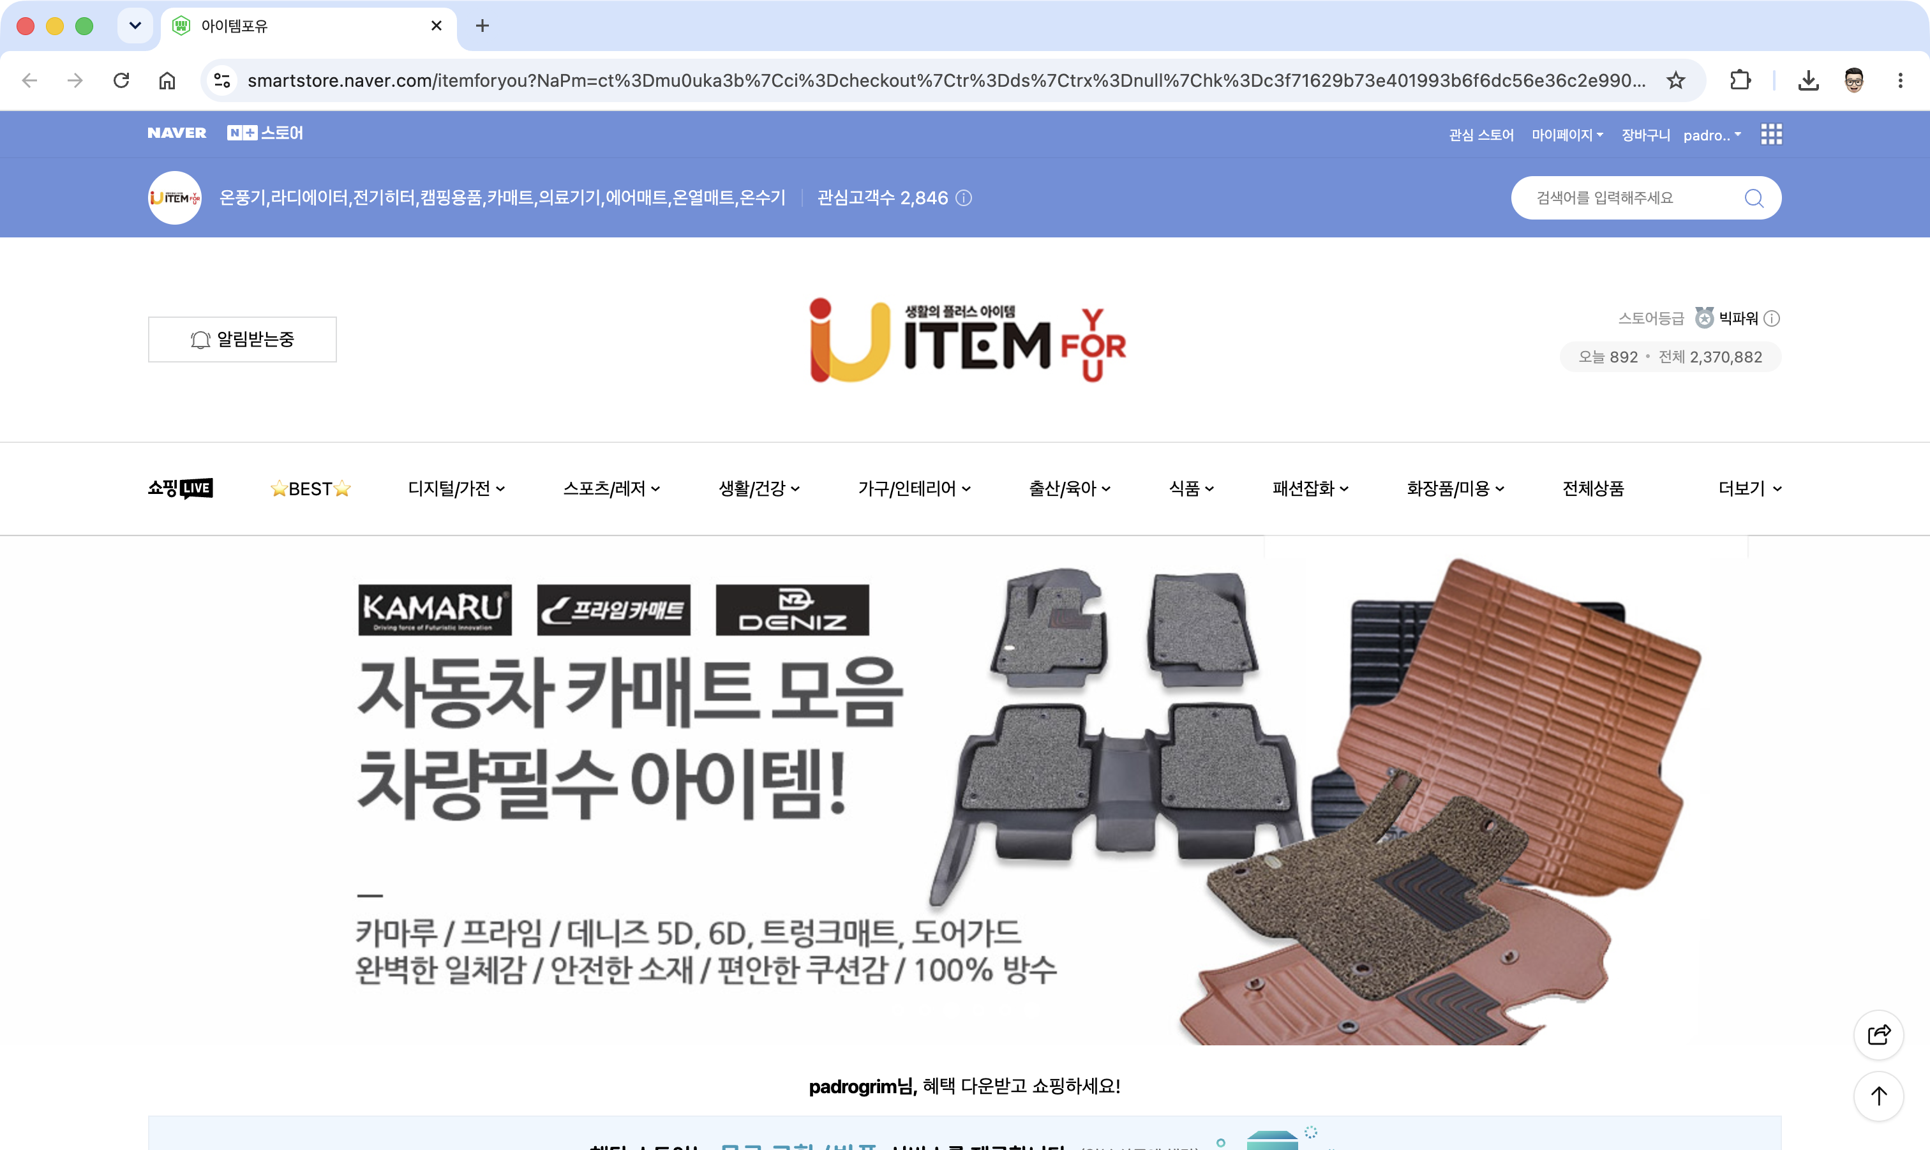Reload the page
This screenshot has height=1150, width=1930.
pos(121,80)
